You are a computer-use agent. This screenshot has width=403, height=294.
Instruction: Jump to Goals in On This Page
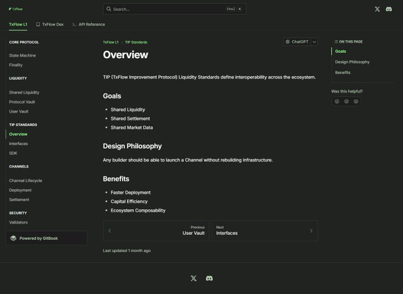coord(341,52)
